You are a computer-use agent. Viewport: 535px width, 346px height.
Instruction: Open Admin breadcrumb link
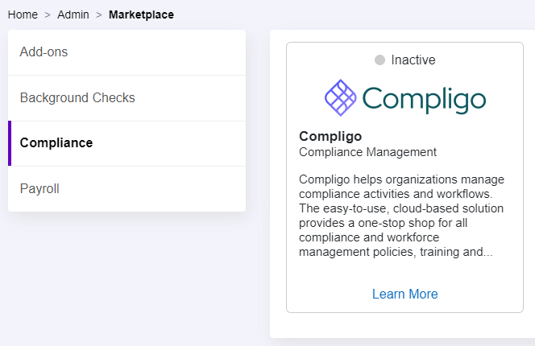pos(73,14)
